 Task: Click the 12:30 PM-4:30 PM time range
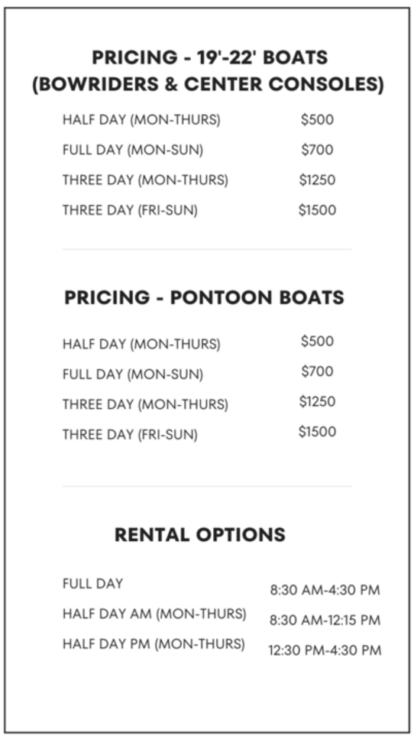pyautogui.click(x=325, y=650)
